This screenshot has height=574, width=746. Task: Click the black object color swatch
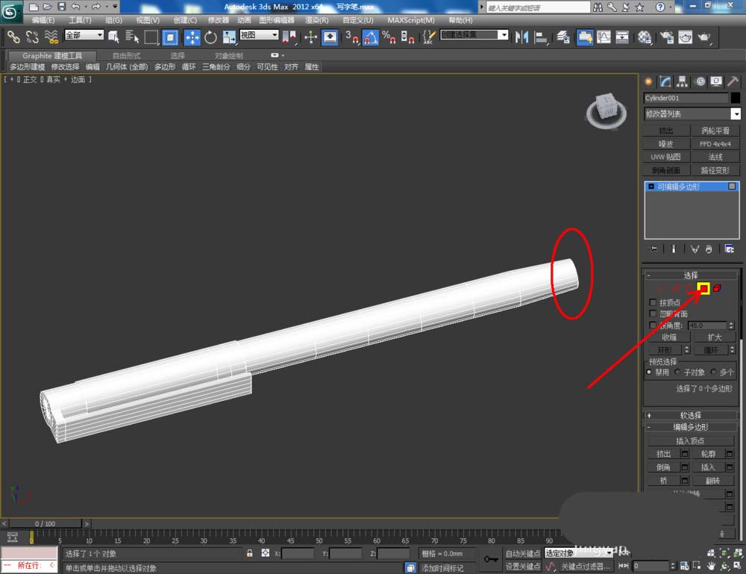point(735,98)
